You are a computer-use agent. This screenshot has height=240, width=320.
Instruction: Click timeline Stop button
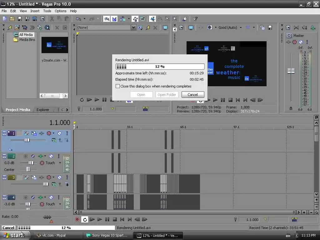tap(115, 219)
